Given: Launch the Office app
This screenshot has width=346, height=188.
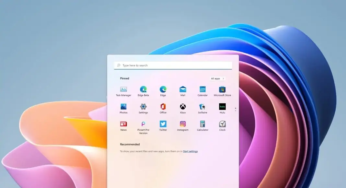Looking at the screenshot, I should 163,107.
